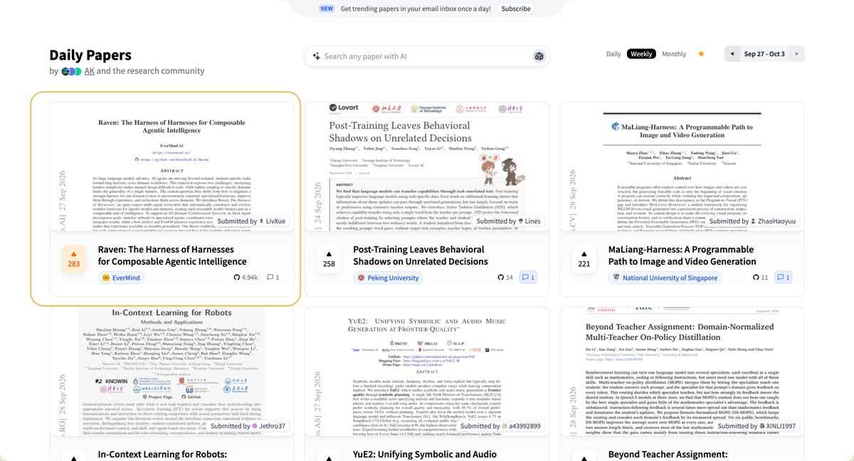
Task: Click the EverMind organization badge
Action: pos(120,277)
